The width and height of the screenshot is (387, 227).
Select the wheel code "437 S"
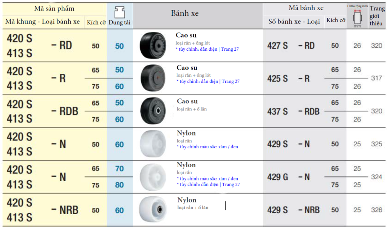277,112
